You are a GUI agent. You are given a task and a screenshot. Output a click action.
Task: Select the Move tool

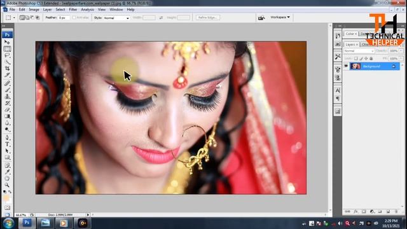click(7, 42)
